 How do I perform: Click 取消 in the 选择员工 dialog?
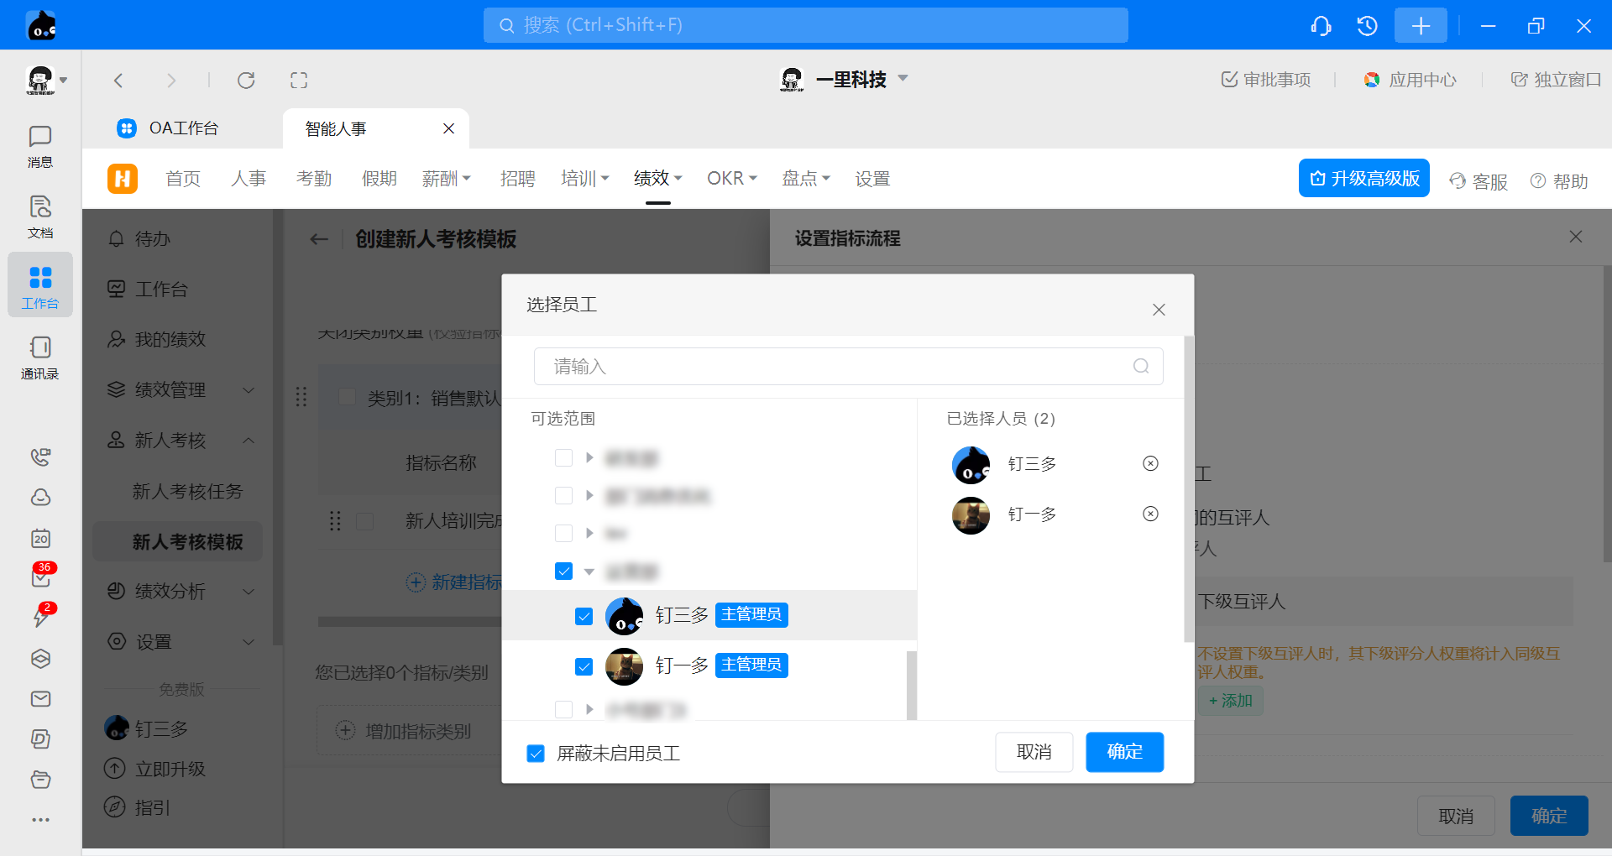(x=1034, y=752)
